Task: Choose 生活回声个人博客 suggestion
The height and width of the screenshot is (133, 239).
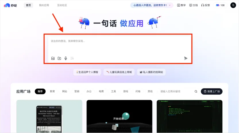Action: (87, 72)
